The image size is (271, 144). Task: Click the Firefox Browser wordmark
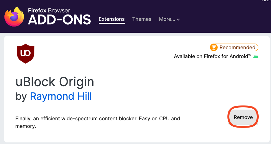pyautogui.click(x=49, y=10)
